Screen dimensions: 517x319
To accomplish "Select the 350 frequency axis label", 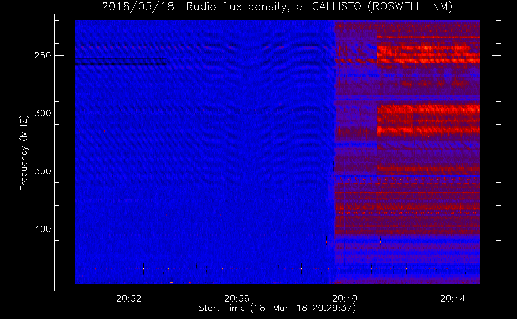I will pos(43,171).
